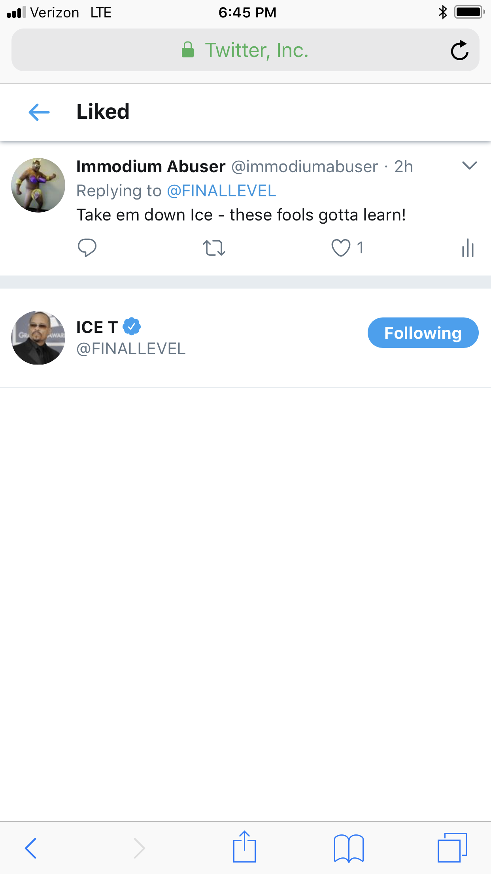Tap the Twitter, Inc. address bar

click(x=245, y=50)
